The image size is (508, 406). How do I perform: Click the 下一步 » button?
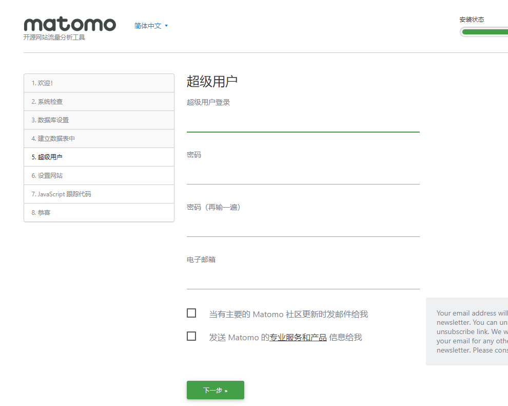216,390
